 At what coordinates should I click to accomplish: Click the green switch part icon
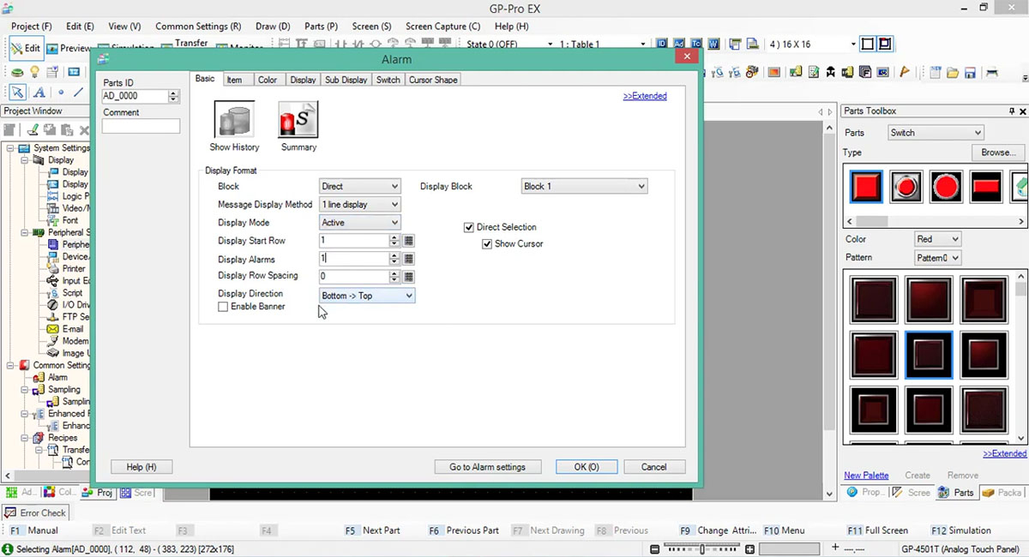pyautogui.click(x=16, y=72)
